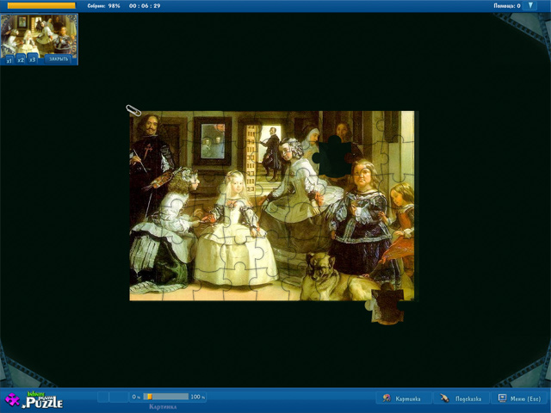Click the Mini Puzzle logo
551x413 pixels.
34,399
